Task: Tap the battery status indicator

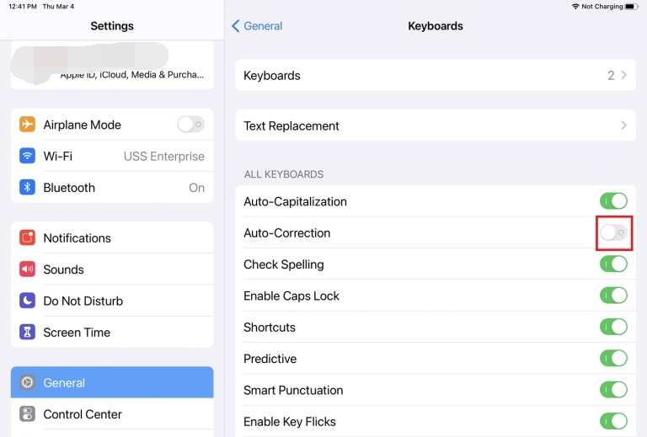Action: pyautogui.click(x=631, y=7)
